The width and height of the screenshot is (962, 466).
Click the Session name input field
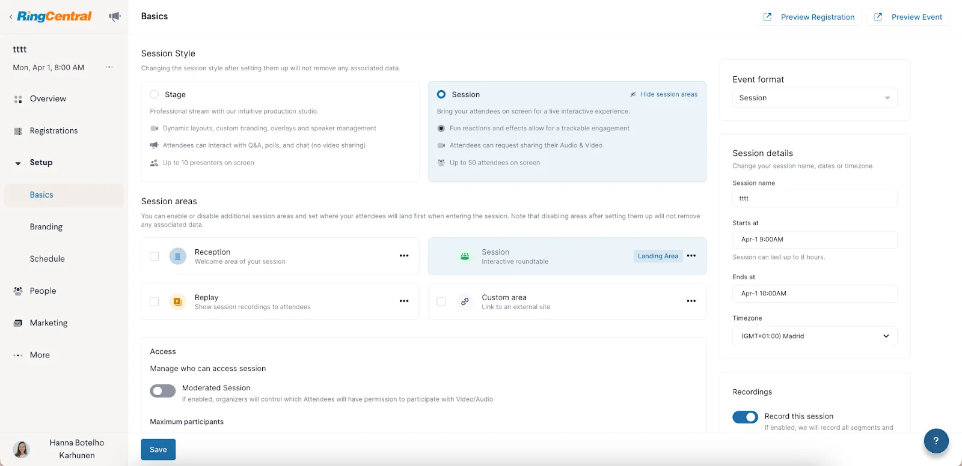(x=814, y=198)
